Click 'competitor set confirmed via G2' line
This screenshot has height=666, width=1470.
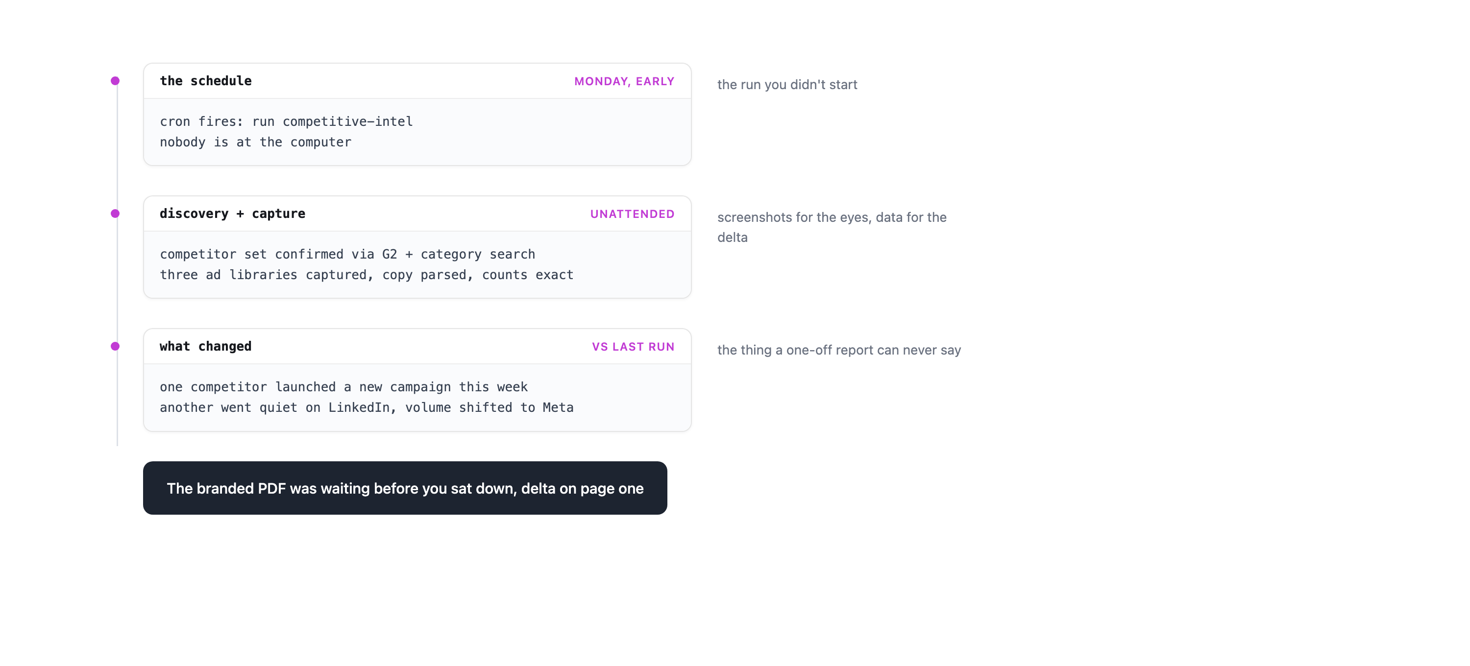click(x=347, y=254)
